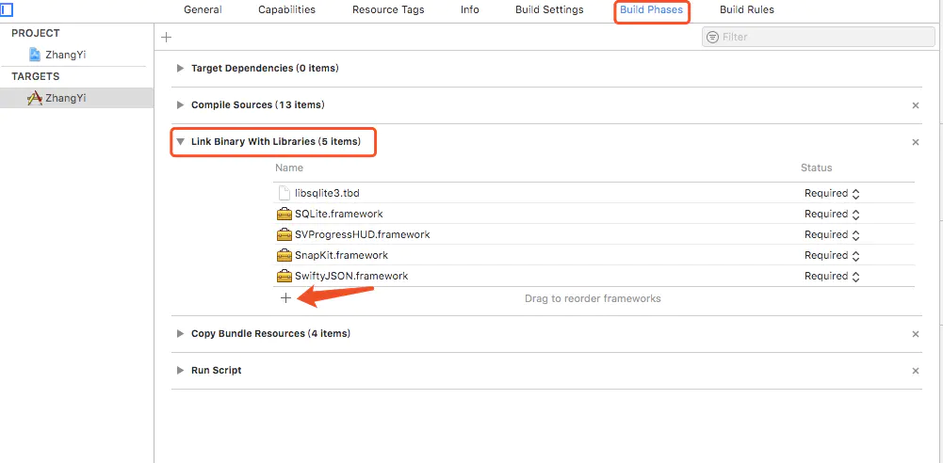Select the SwiftyJSON.framework toolbox icon

tap(285, 277)
